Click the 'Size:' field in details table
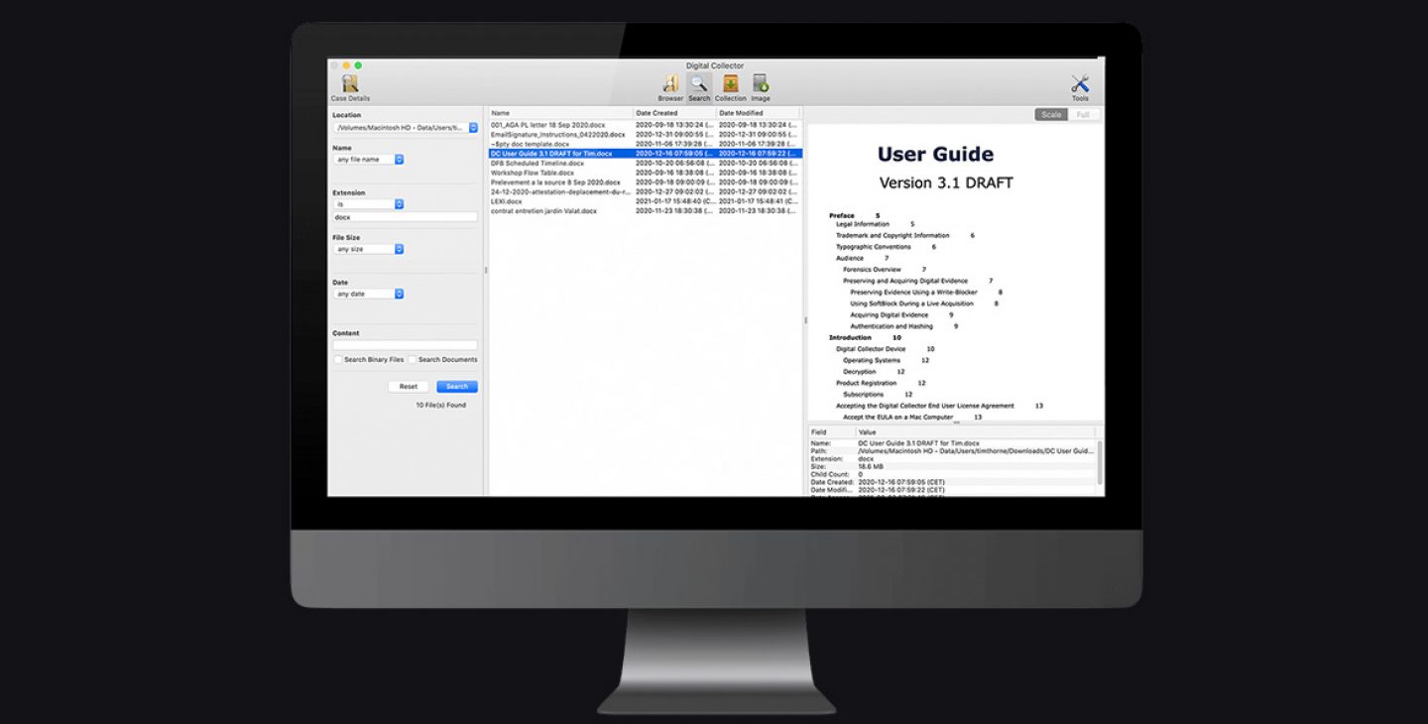This screenshot has width=1428, height=724. pyautogui.click(x=818, y=467)
